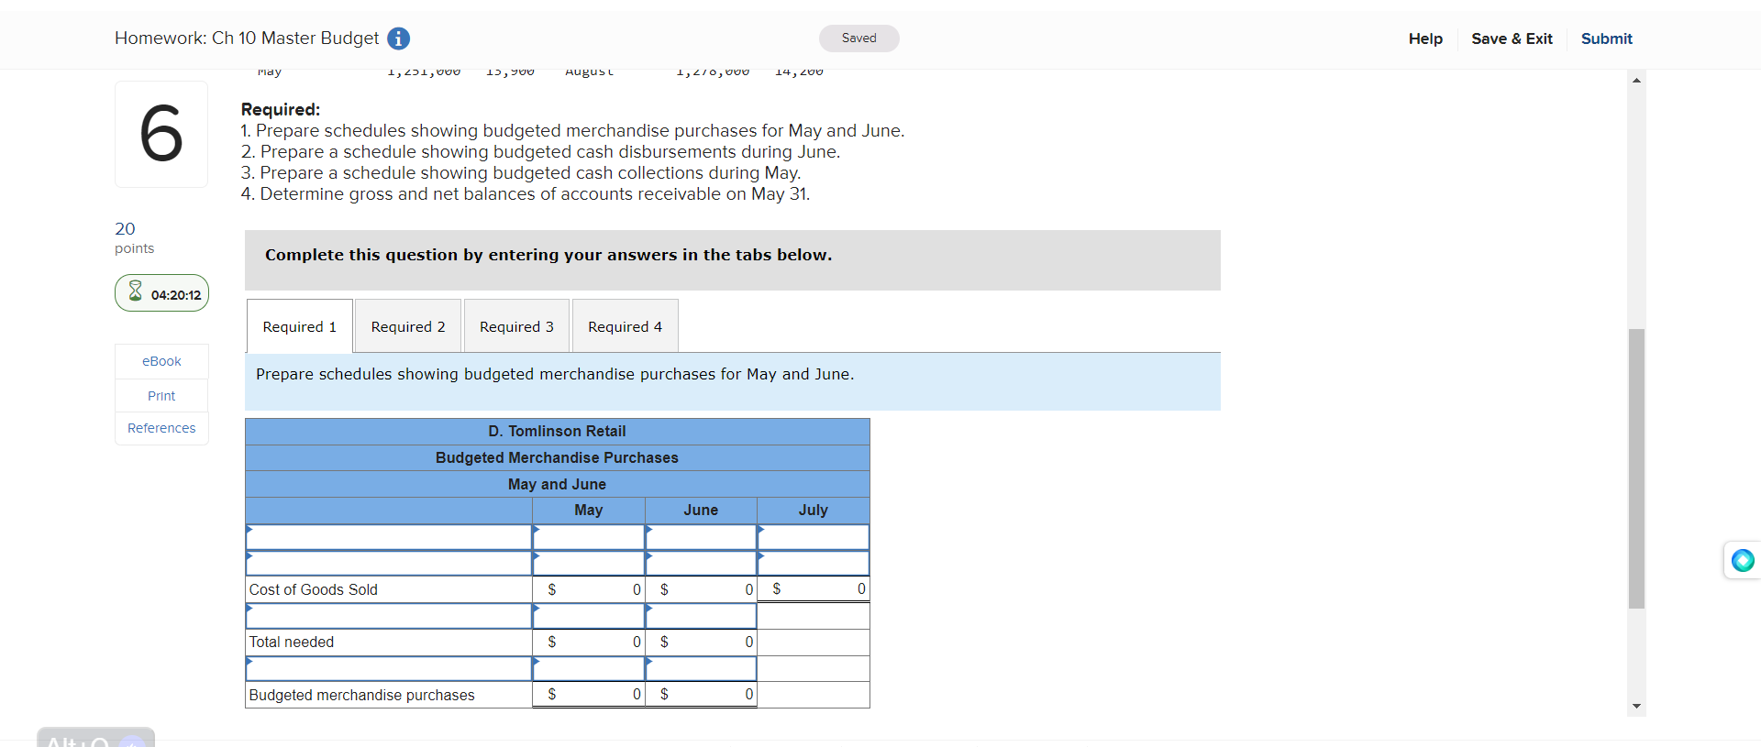The image size is (1761, 747).
Task: Click the scrollbar down arrow
Action: [x=1636, y=706]
